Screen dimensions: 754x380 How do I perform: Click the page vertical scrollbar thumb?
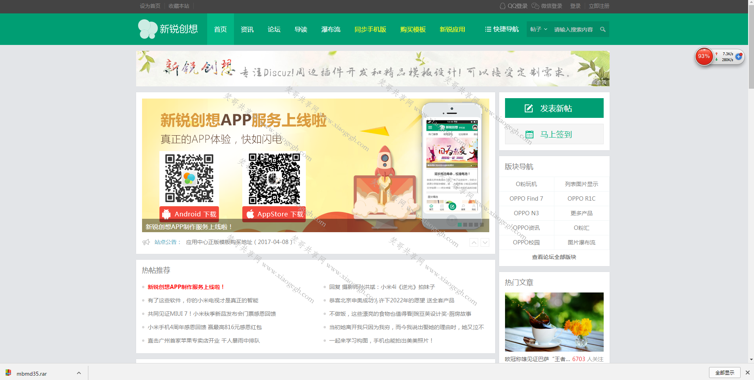(x=751, y=47)
